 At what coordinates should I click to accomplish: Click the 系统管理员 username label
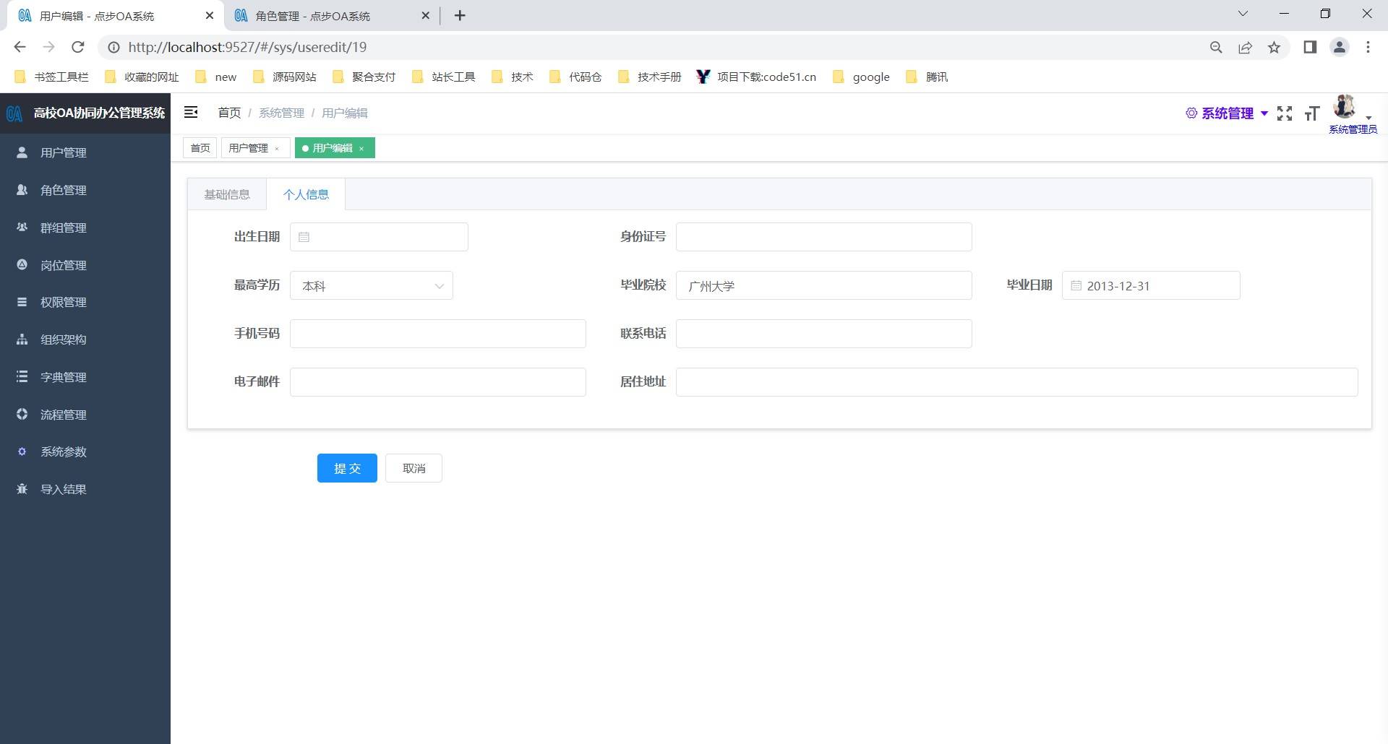coord(1353,129)
